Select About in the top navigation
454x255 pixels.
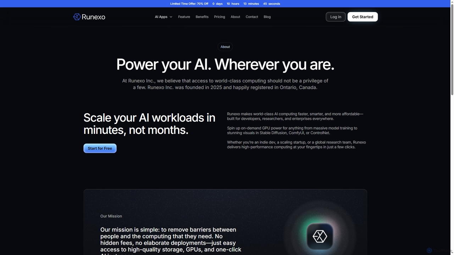(x=236, y=17)
